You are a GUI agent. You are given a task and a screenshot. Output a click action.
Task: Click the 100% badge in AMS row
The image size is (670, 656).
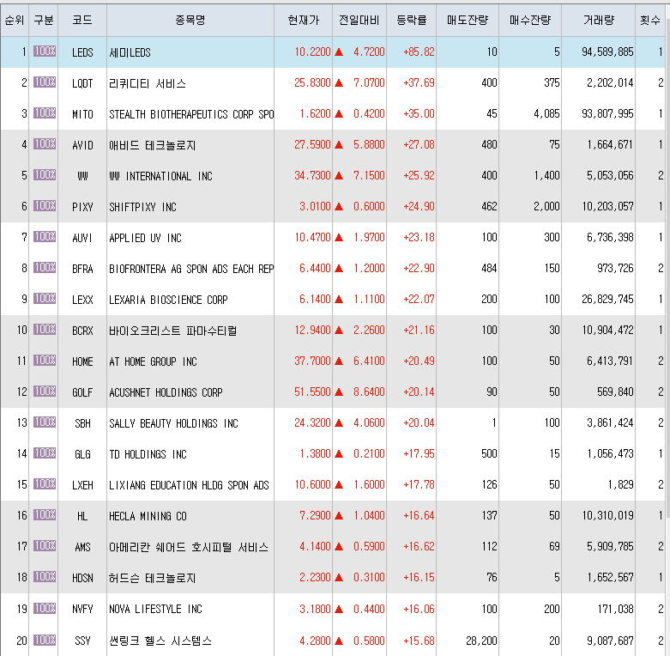click(x=45, y=546)
